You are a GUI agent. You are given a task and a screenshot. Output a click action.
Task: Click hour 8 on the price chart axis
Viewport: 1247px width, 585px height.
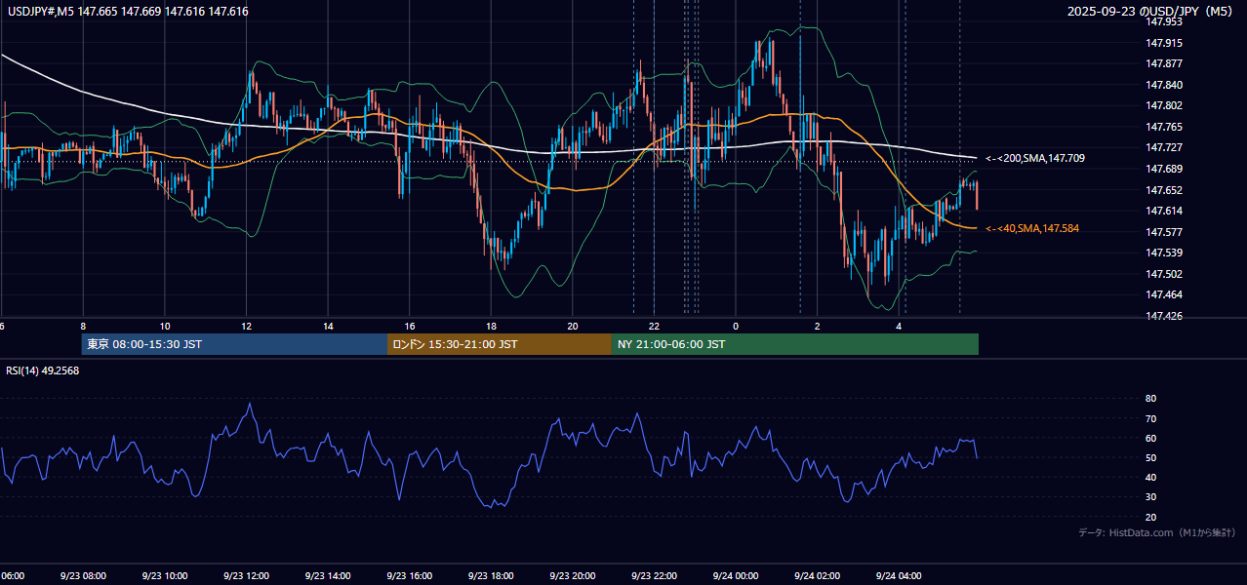click(x=83, y=327)
